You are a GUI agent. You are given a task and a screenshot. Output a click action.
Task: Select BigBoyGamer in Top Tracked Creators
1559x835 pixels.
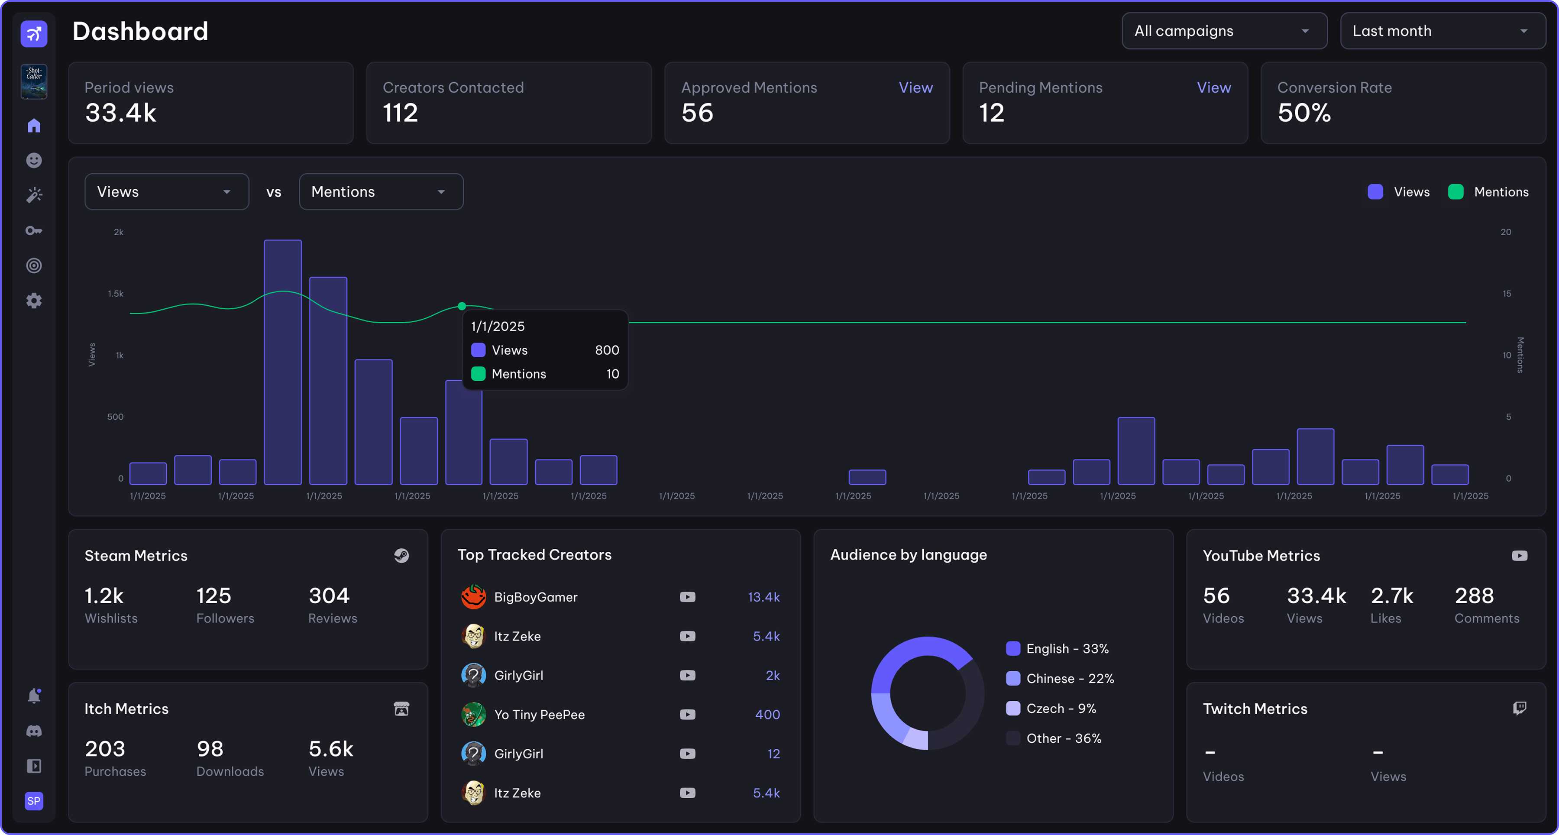click(536, 597)
